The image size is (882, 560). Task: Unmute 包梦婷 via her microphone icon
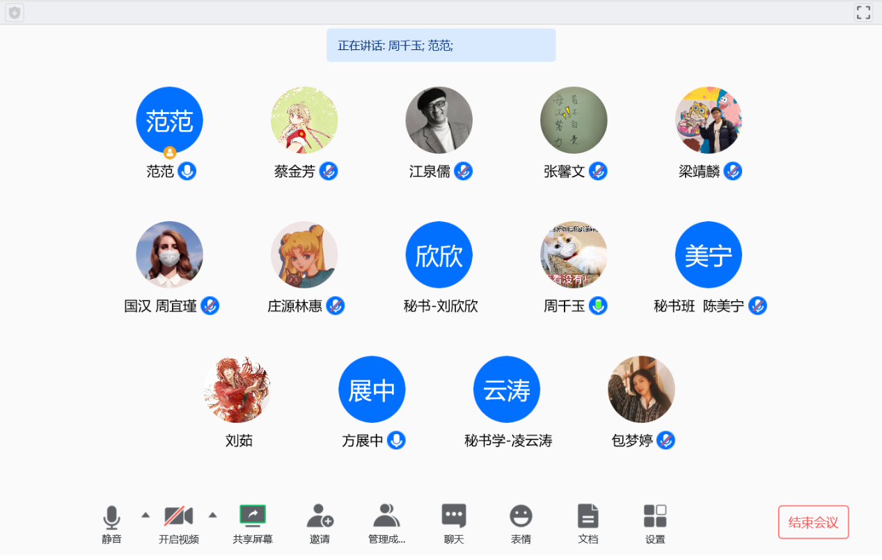pos(666,440)
